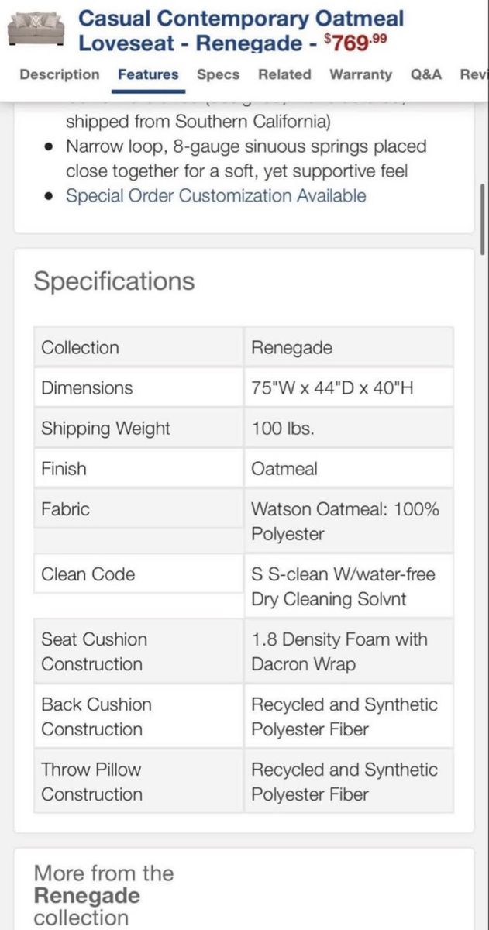Open Special Order Customization Available link
The height and width of the screenshot is (930, 489).
tap(215, 195)
